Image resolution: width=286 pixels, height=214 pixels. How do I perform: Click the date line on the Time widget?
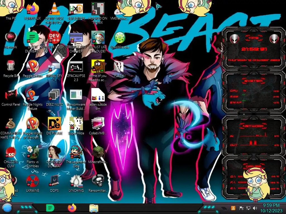coord(254,60)
